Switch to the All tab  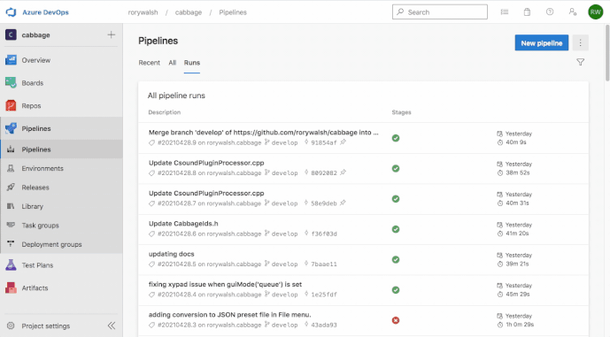click(x=173, y=63)
